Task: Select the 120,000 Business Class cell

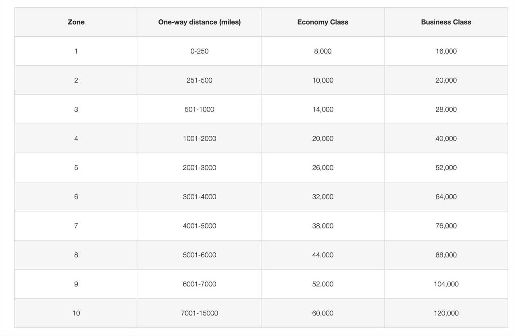Action: (x=446, y=313)
